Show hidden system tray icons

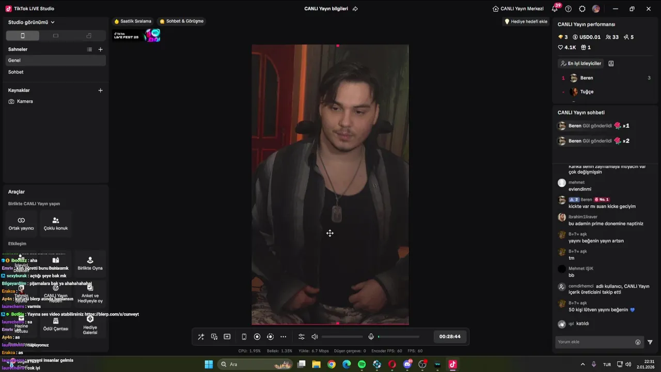(x=583, y=364)
